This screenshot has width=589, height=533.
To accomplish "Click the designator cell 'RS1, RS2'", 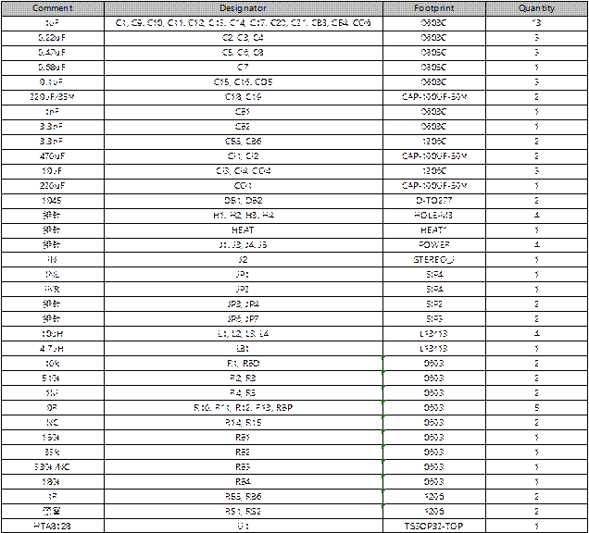I will [x=244, y=512].
